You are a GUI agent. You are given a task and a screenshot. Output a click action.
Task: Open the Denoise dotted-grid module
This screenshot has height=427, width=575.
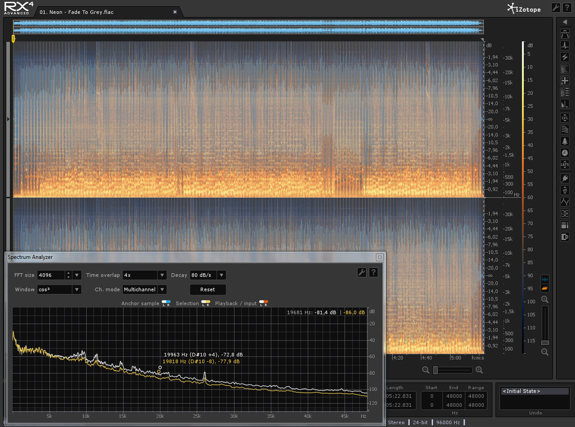click(565, 69)
